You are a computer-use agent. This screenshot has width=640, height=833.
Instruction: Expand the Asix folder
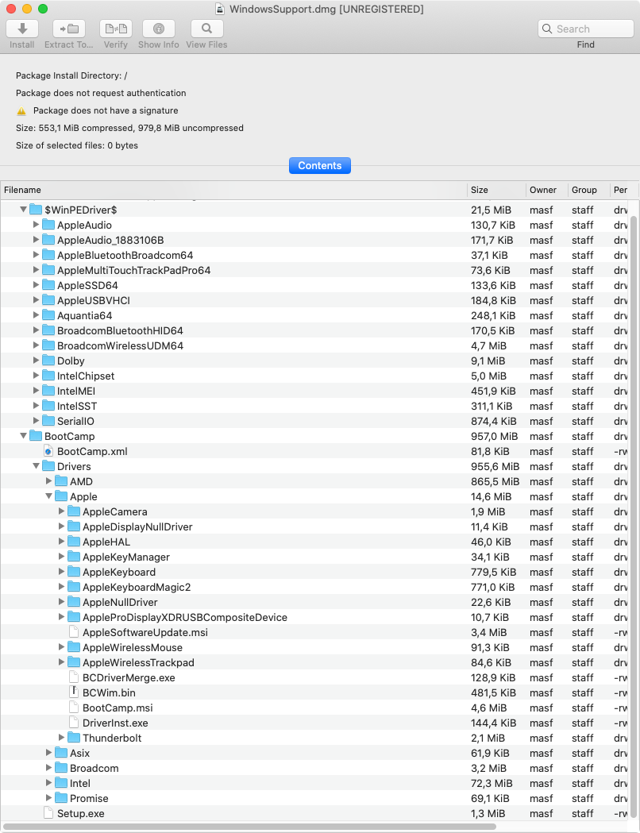tap(49, 753)
